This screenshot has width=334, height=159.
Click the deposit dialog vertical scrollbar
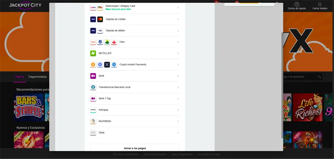282,85
